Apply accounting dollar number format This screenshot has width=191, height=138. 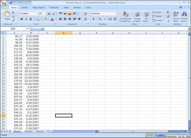tap(93, 19)
